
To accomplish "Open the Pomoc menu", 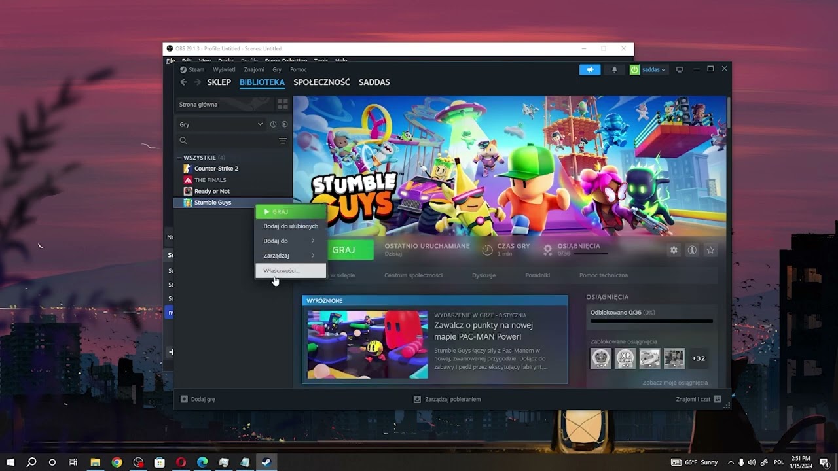I will (299, 70).
